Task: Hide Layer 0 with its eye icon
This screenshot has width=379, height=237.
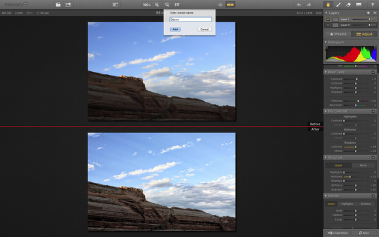Action: pos(328,25)
